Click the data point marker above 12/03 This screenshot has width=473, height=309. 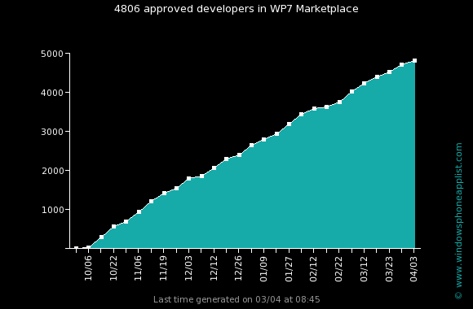click(x=189, y=178)
